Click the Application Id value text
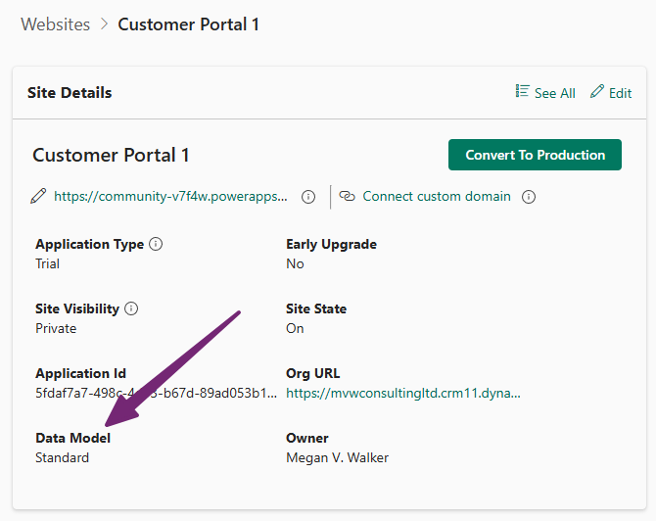 coord(156,393)
